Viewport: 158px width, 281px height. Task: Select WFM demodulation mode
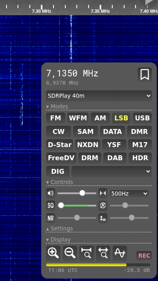coord(78,118)
